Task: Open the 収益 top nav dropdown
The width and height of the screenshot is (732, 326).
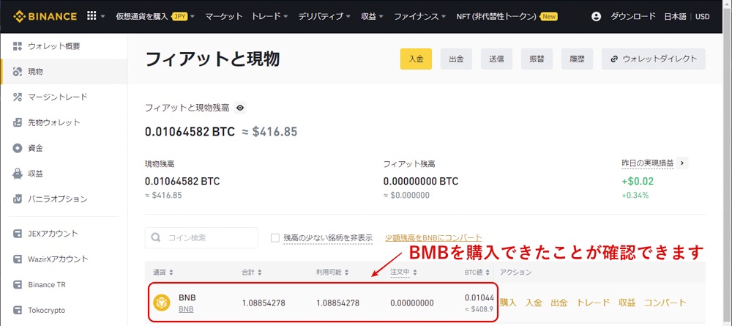Action: click(372, 16)
